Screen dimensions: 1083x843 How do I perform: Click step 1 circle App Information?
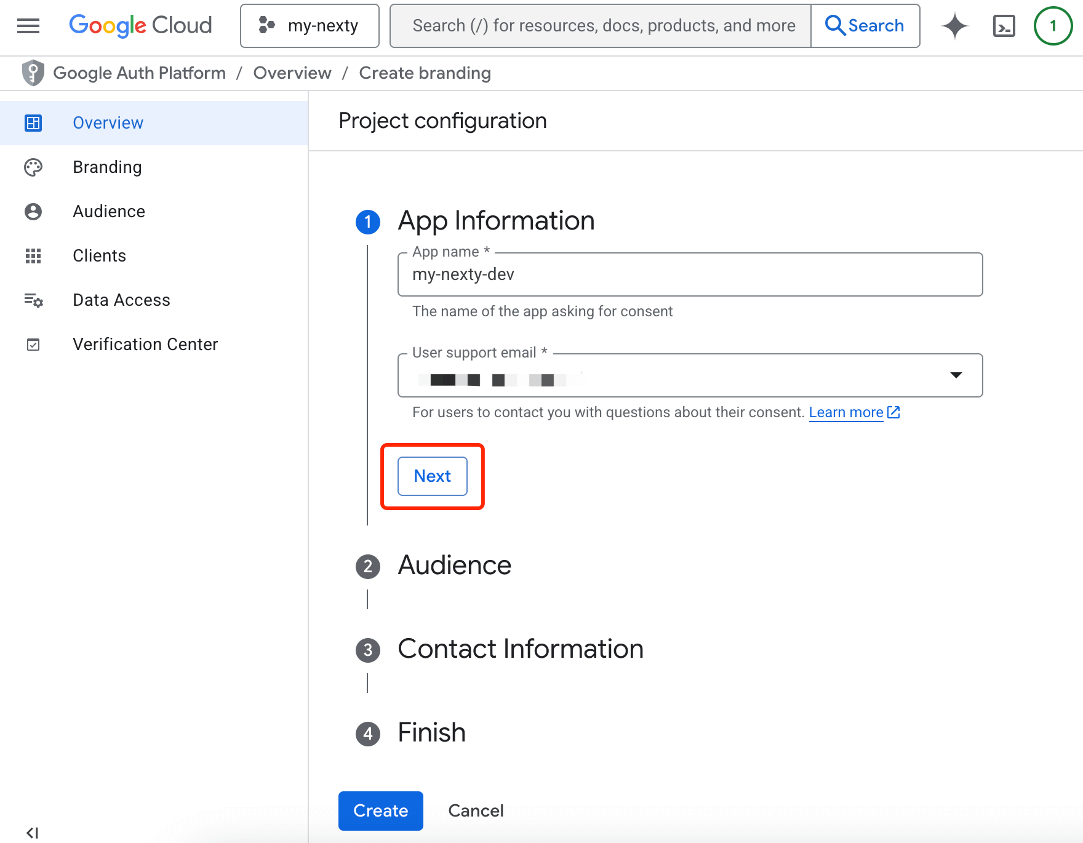coord(368,222)
